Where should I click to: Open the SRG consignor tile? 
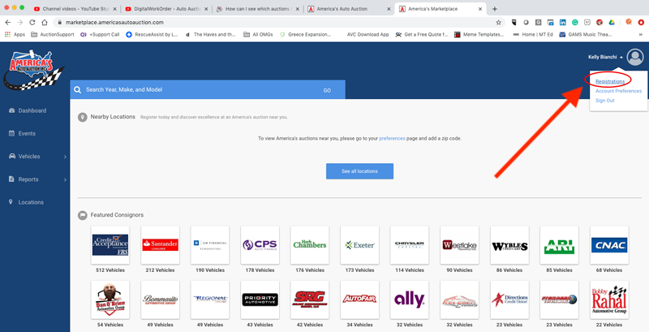310,300
